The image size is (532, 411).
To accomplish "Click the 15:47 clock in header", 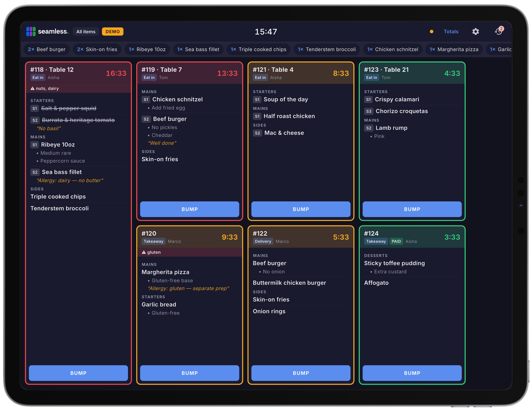I will click(x=266, y=32).
